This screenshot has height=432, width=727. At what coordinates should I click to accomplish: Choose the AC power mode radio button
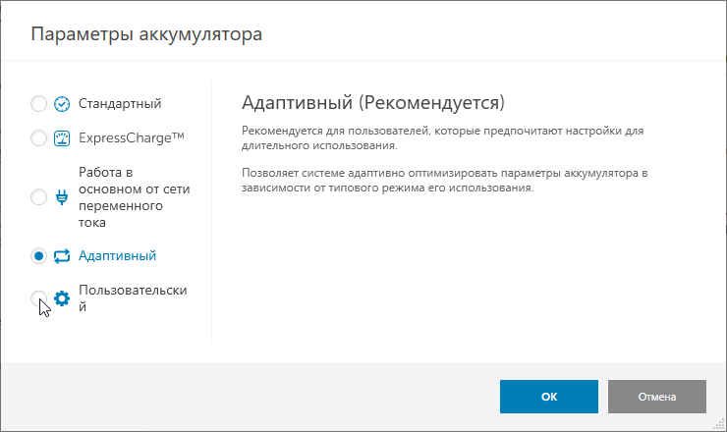coord(39,197)
